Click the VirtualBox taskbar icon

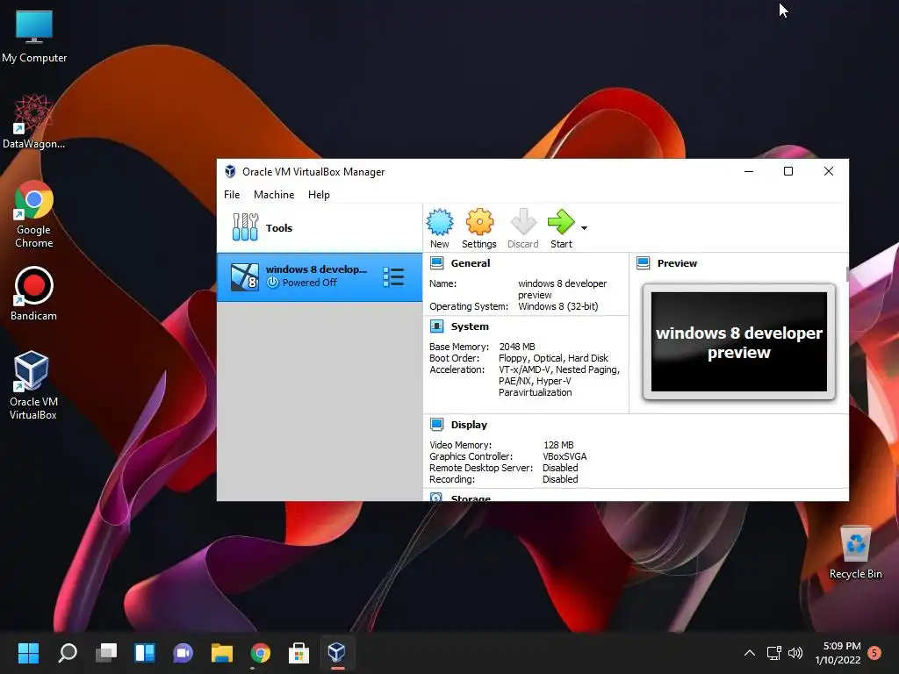tap(337, 653)
